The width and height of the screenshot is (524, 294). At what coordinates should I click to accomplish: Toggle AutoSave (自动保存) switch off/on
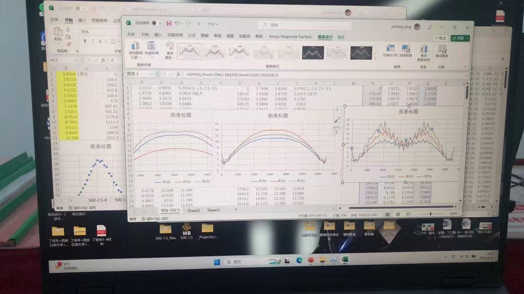(157, 24)
